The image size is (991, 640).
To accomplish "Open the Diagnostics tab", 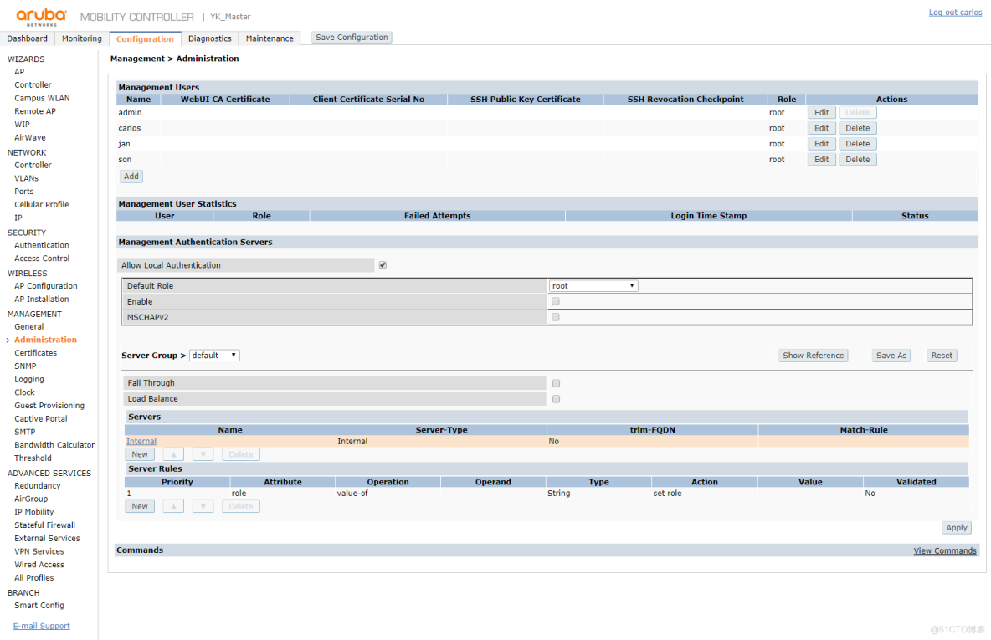I will 210,38.
